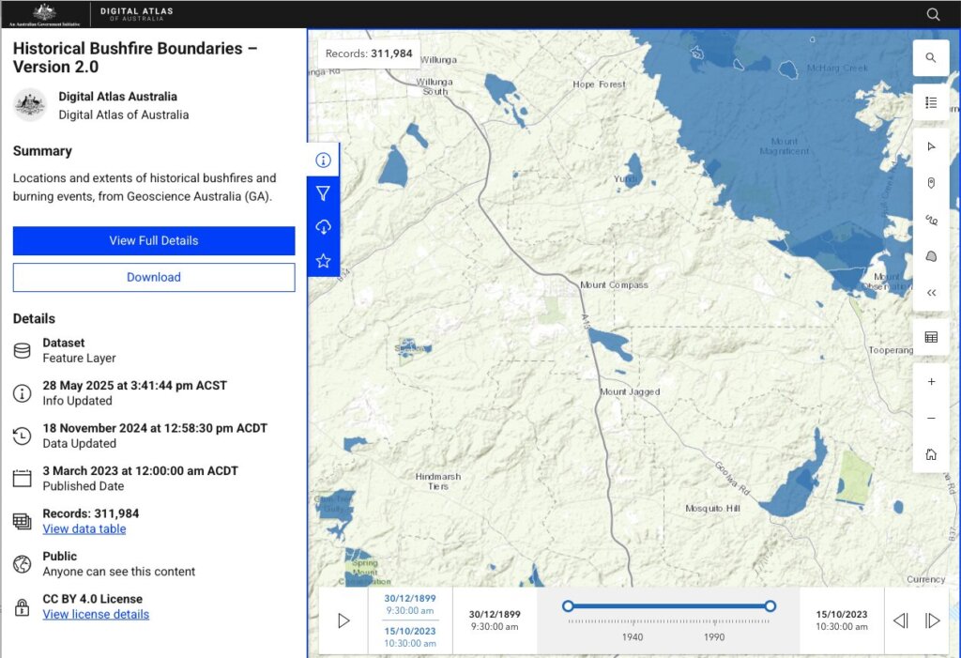This screenshot has height=658, width=961.
Task: Open the layer info panel
Action: (323, 160)
